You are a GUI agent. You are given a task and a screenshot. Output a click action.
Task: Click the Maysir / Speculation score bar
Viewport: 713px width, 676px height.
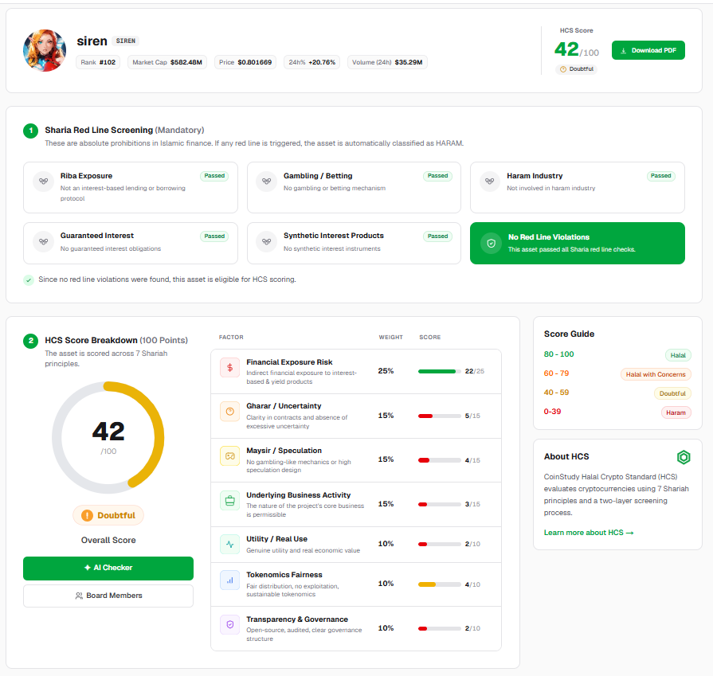[439, 460]
